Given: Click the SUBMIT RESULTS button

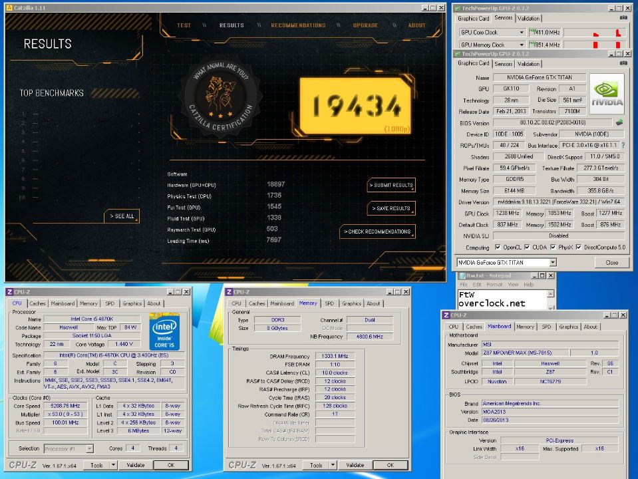Looking at the screenshot, I should pos(391,185).
